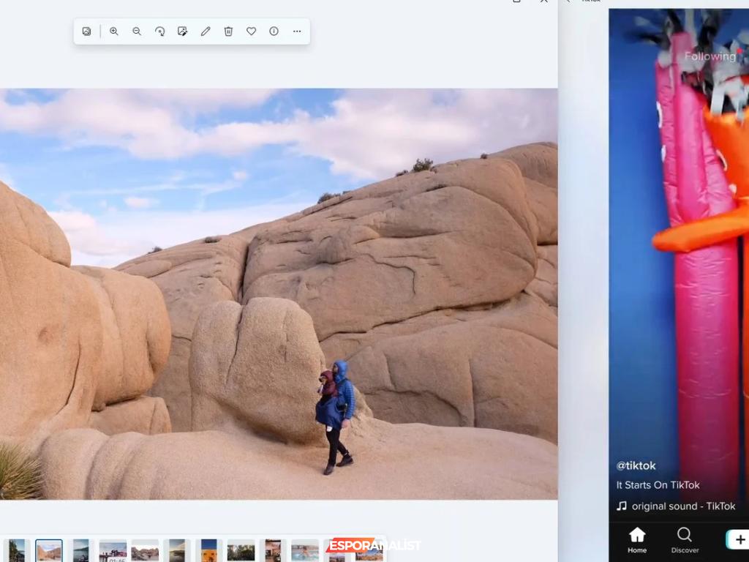Screen dimensions: 749x562
Task: Open the See more ellipsis menu
Action: pyautogui.click(x=297, y=31)
